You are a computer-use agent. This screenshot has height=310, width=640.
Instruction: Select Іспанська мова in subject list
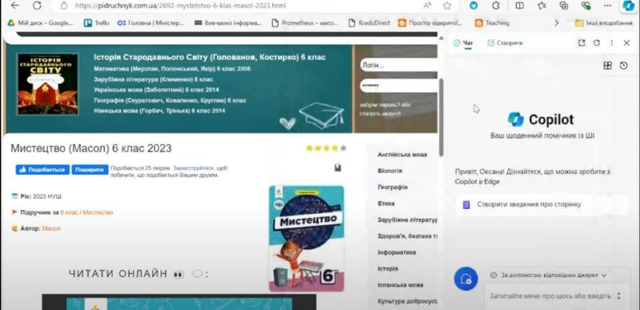pos(400,284)
